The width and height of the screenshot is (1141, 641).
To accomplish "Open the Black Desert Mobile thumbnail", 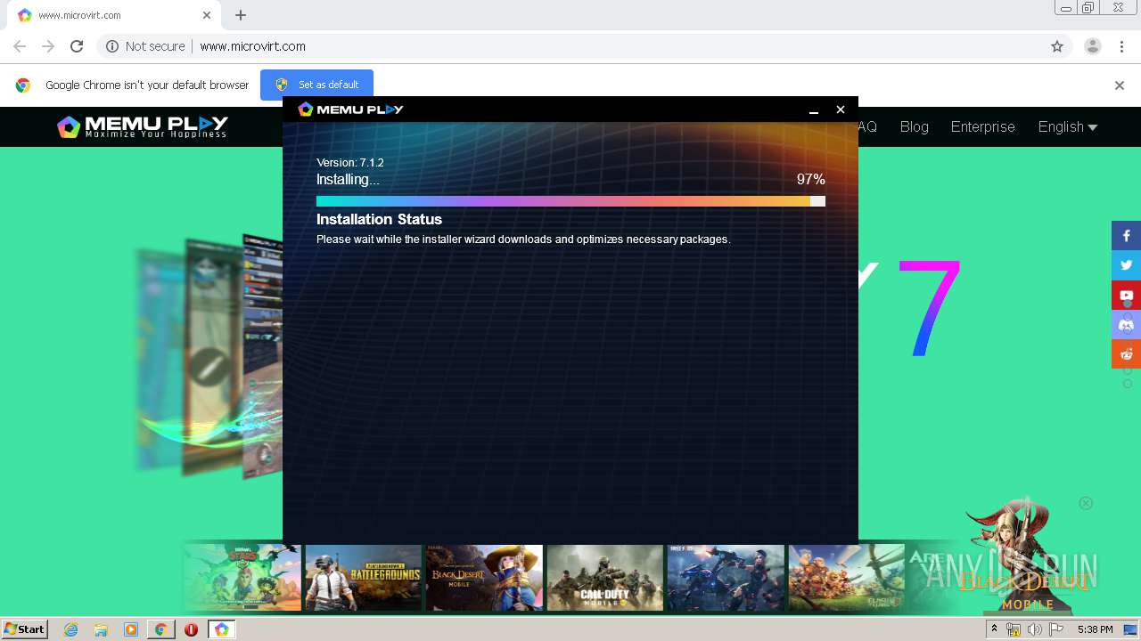I will pos(484,578).
